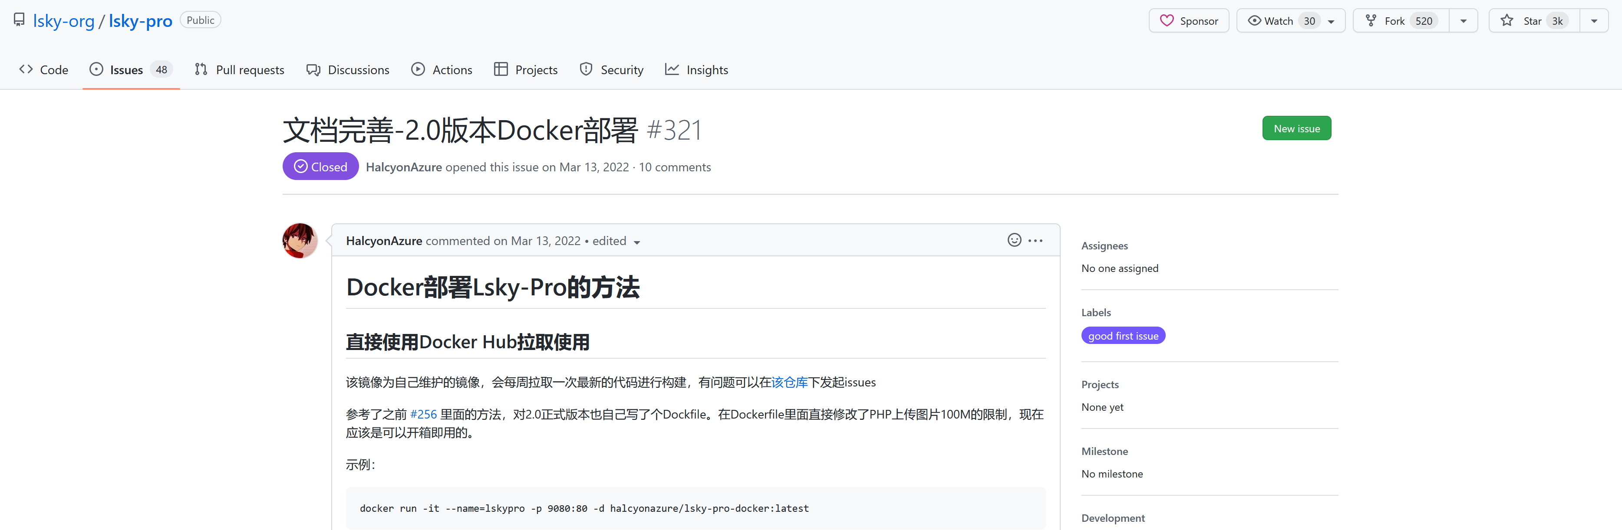The height and width of the screenshot is (530, 1622).
Task: Click the 'Docker部署Lsky-Pro的方法' heading
Action: [x=492, y=287]
